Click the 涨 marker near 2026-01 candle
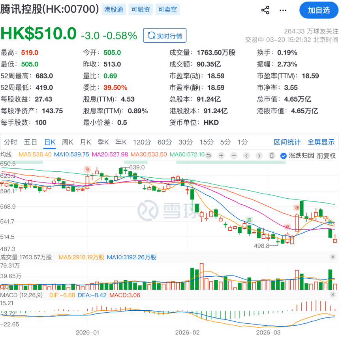This screenshot has height=338, width=342. click(87, 169)
